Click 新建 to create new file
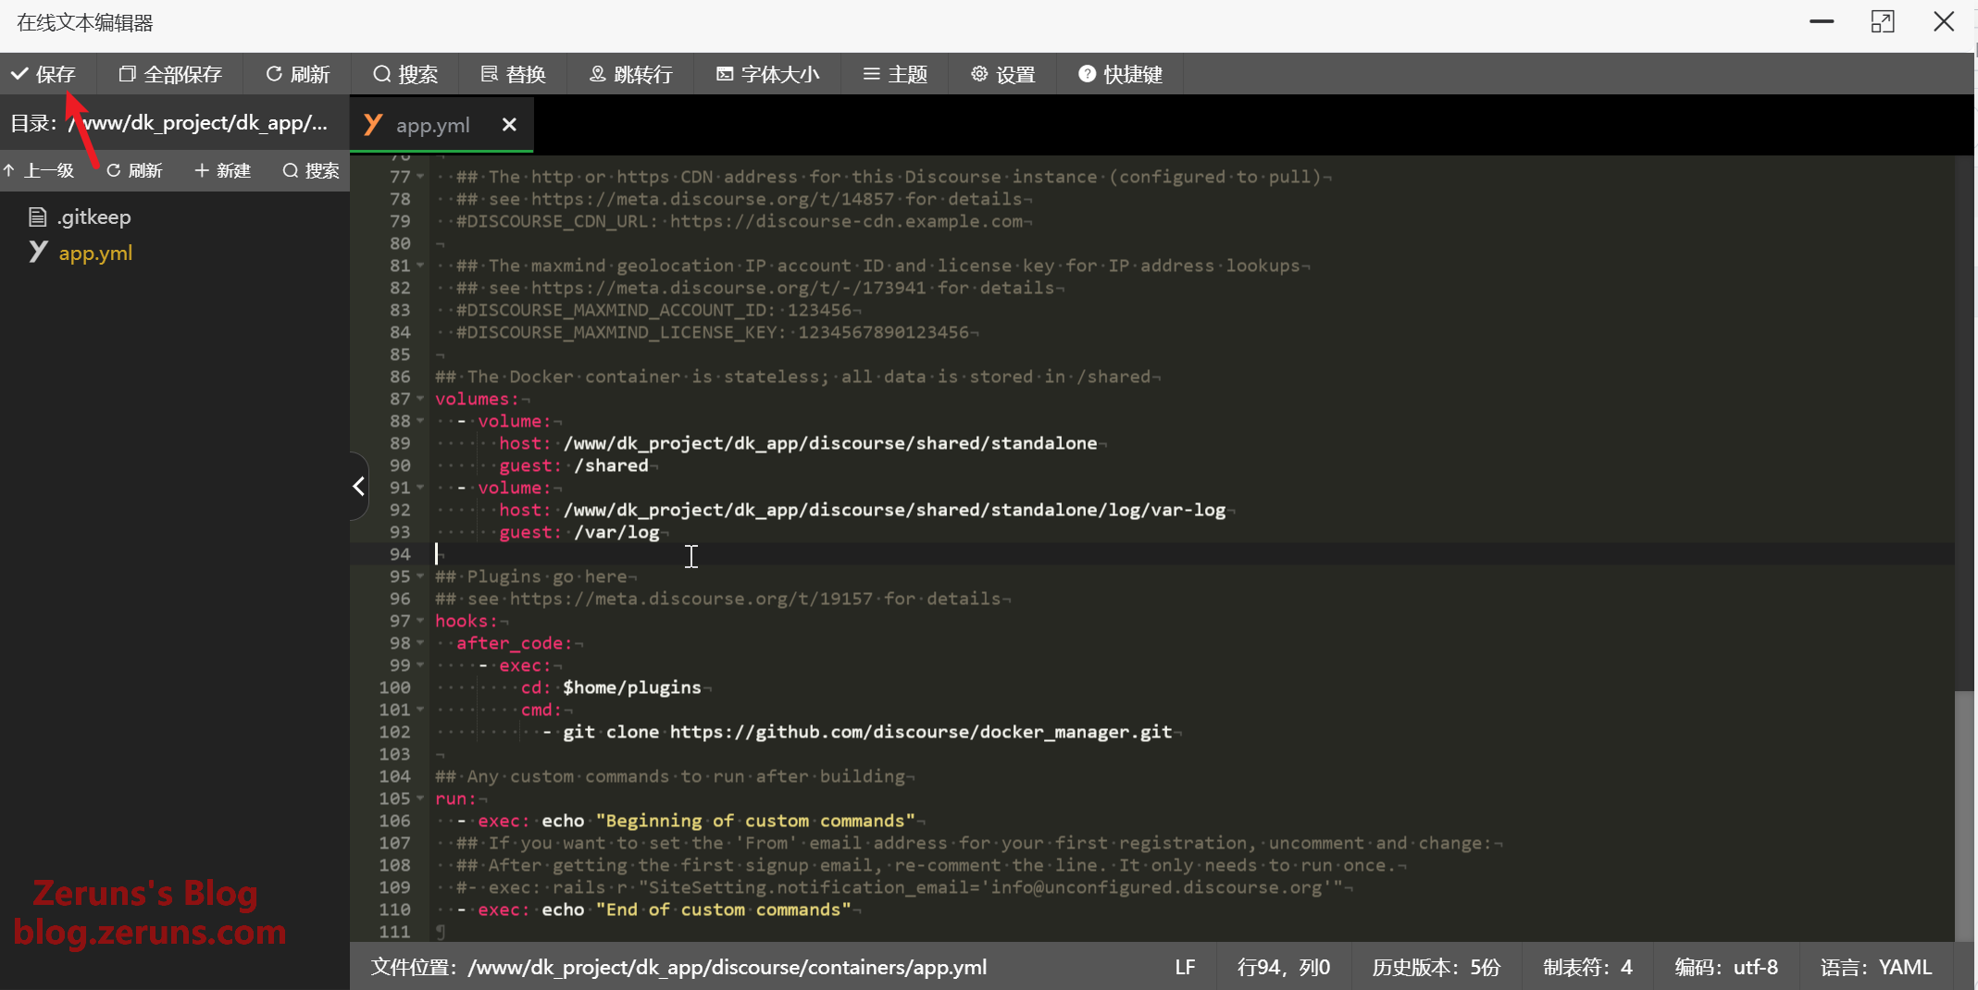 tap(223, 170)
